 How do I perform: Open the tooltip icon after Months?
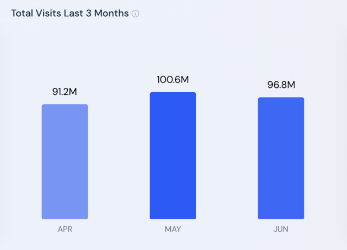point(135,14)
